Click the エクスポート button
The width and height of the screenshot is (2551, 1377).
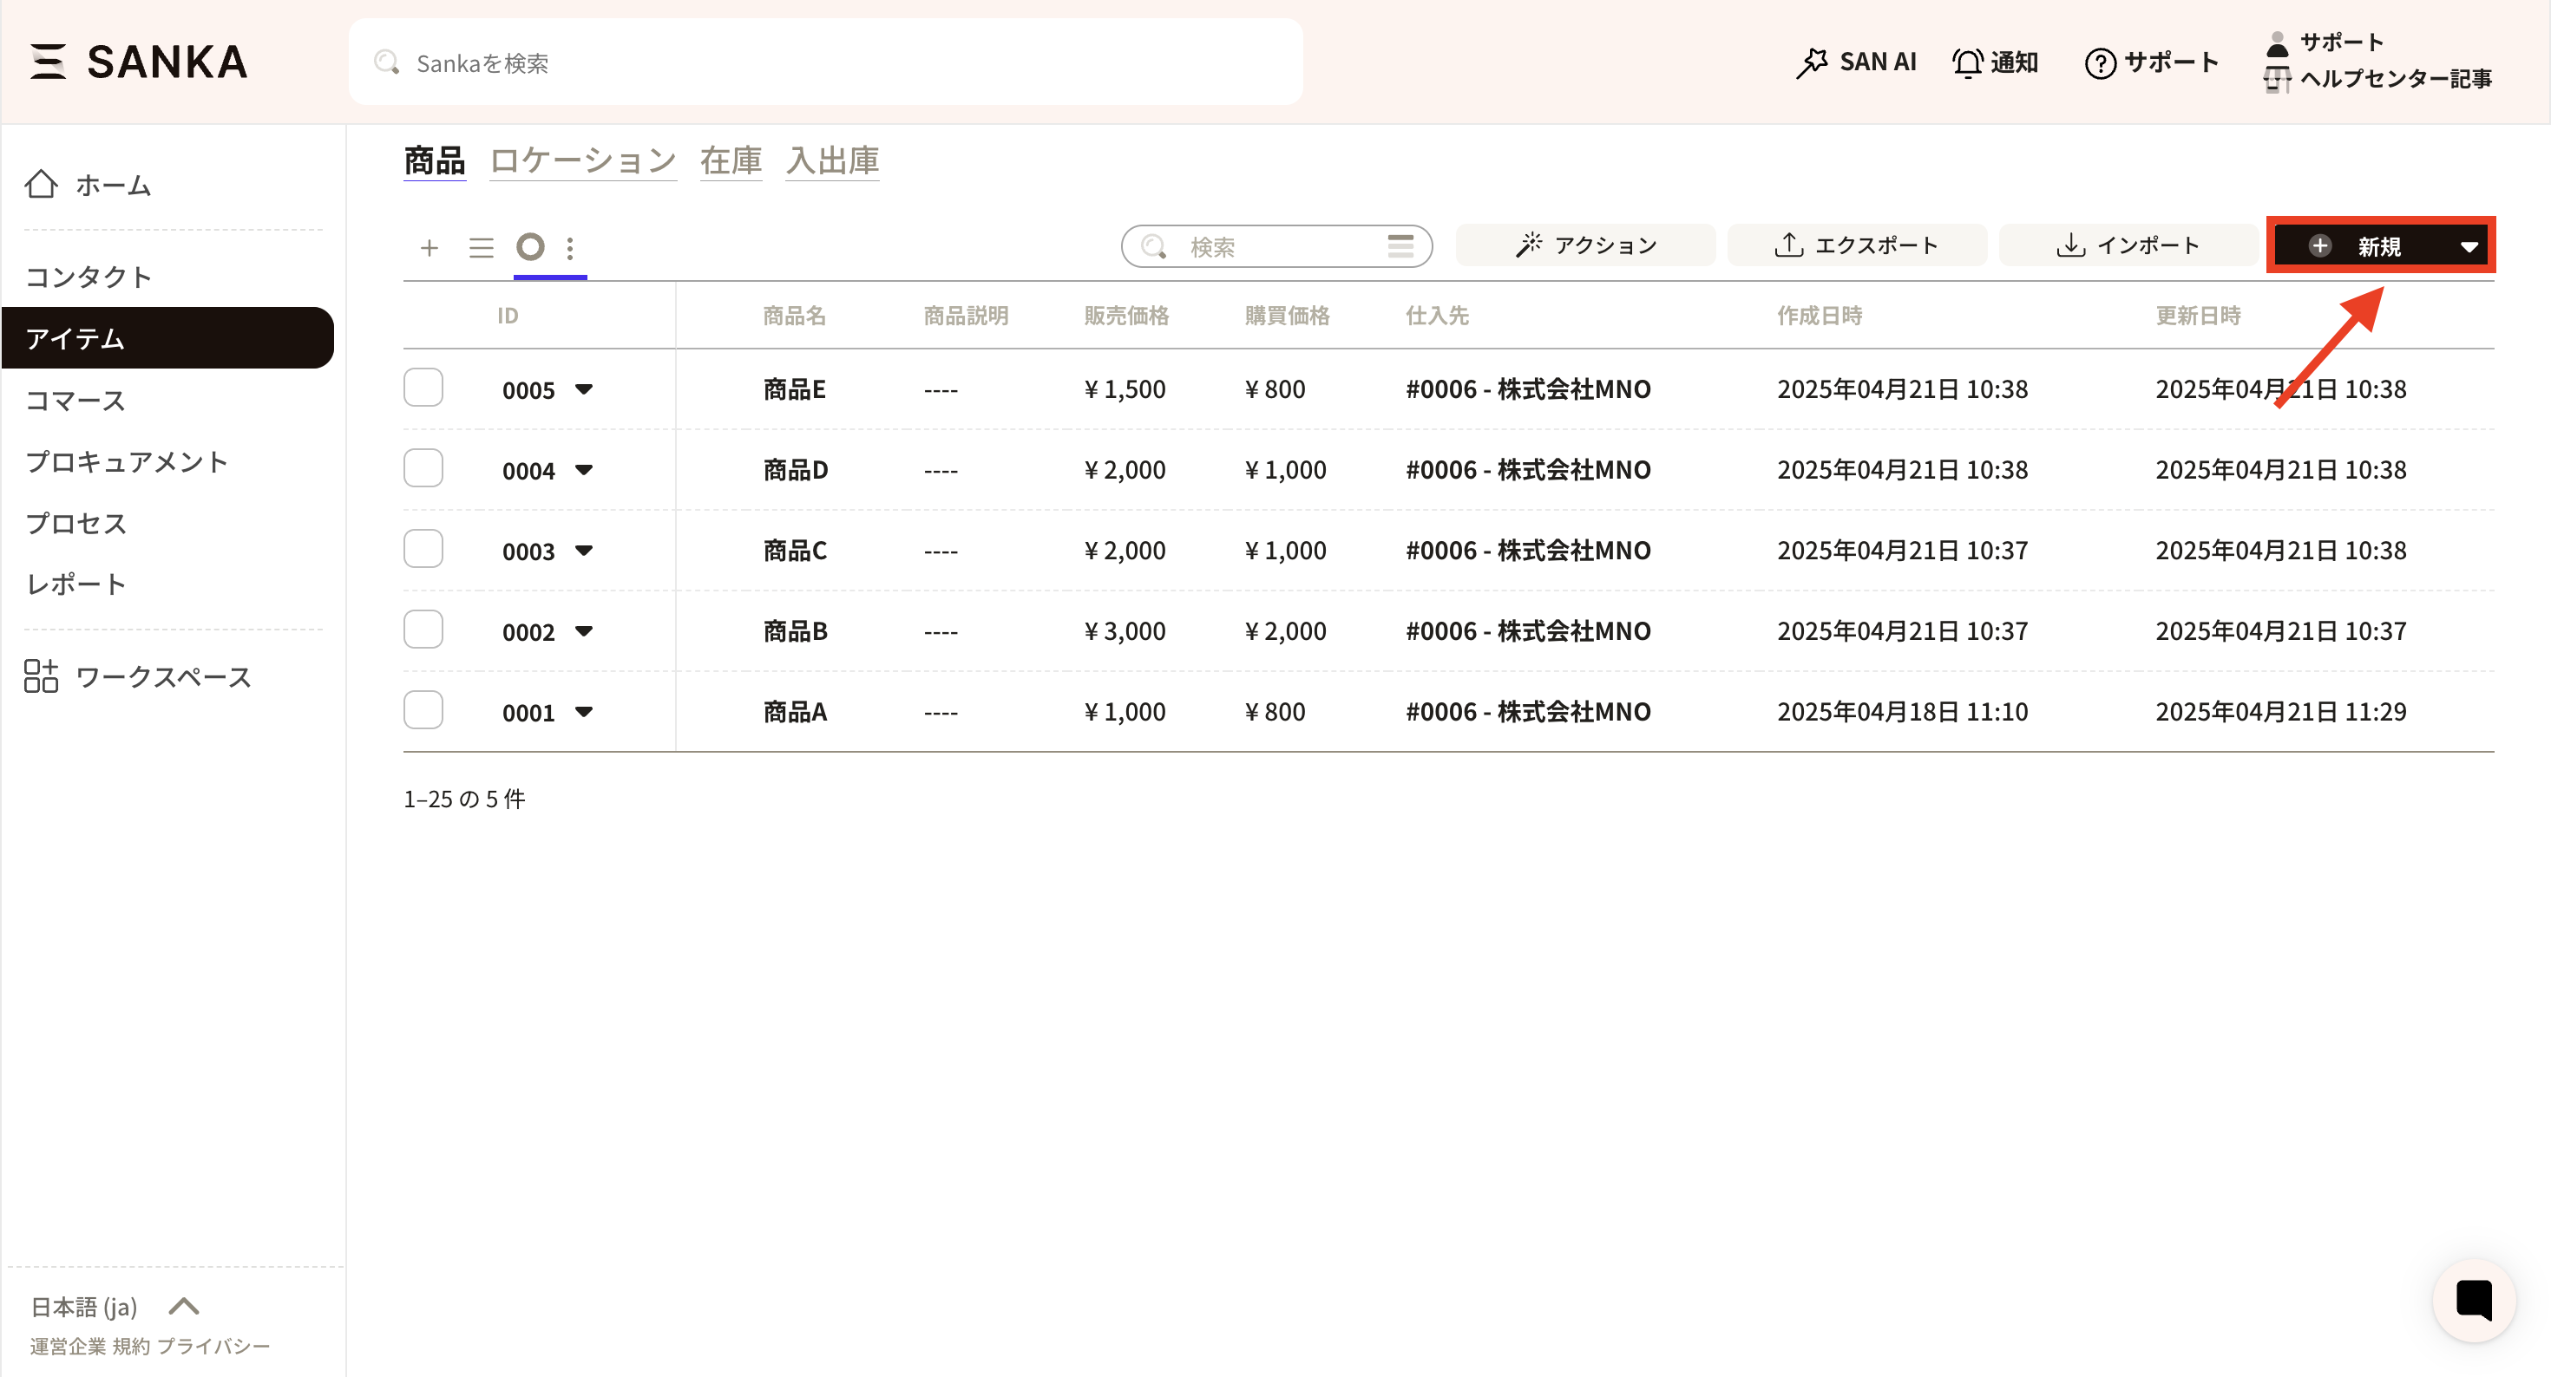[1856, 245]
